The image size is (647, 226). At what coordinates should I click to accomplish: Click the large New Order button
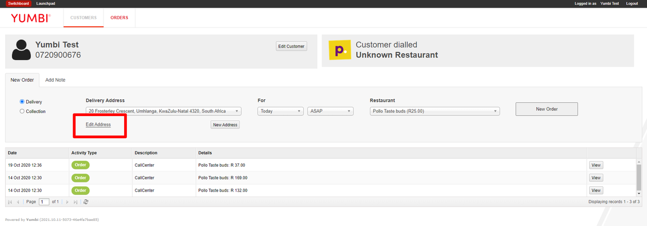547,109
